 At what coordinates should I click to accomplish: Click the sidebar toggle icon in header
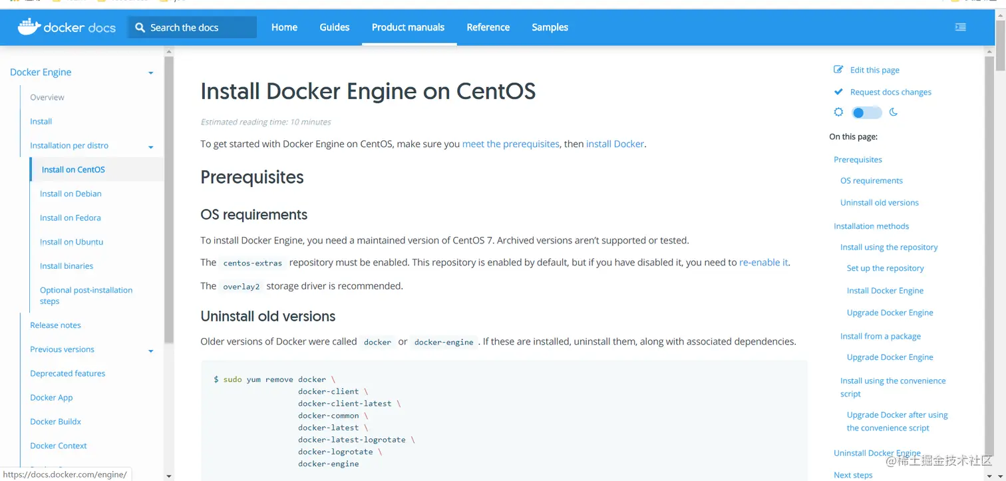pos(960,27)
